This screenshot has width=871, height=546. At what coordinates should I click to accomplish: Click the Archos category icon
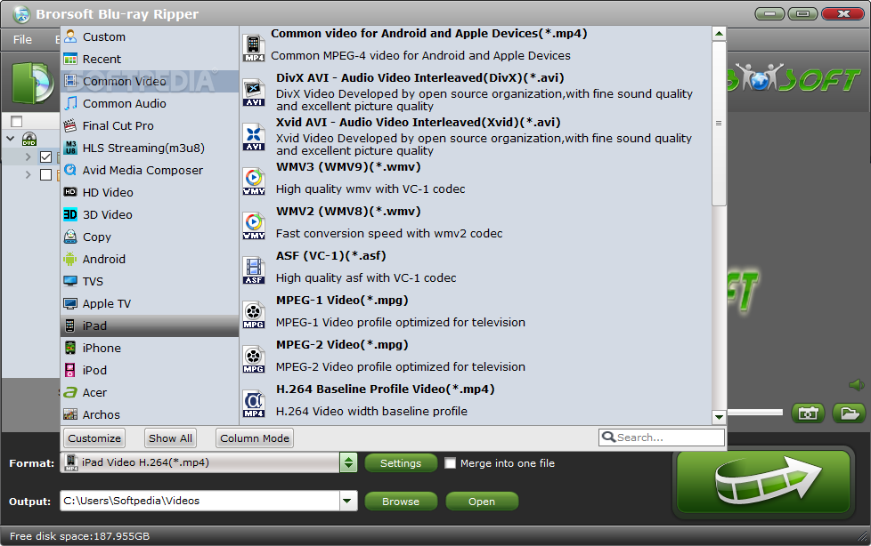[x=70, y=414]
